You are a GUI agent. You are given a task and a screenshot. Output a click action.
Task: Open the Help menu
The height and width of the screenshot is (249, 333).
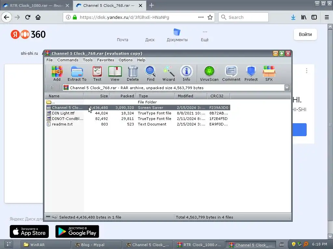(x=141, y=60)
